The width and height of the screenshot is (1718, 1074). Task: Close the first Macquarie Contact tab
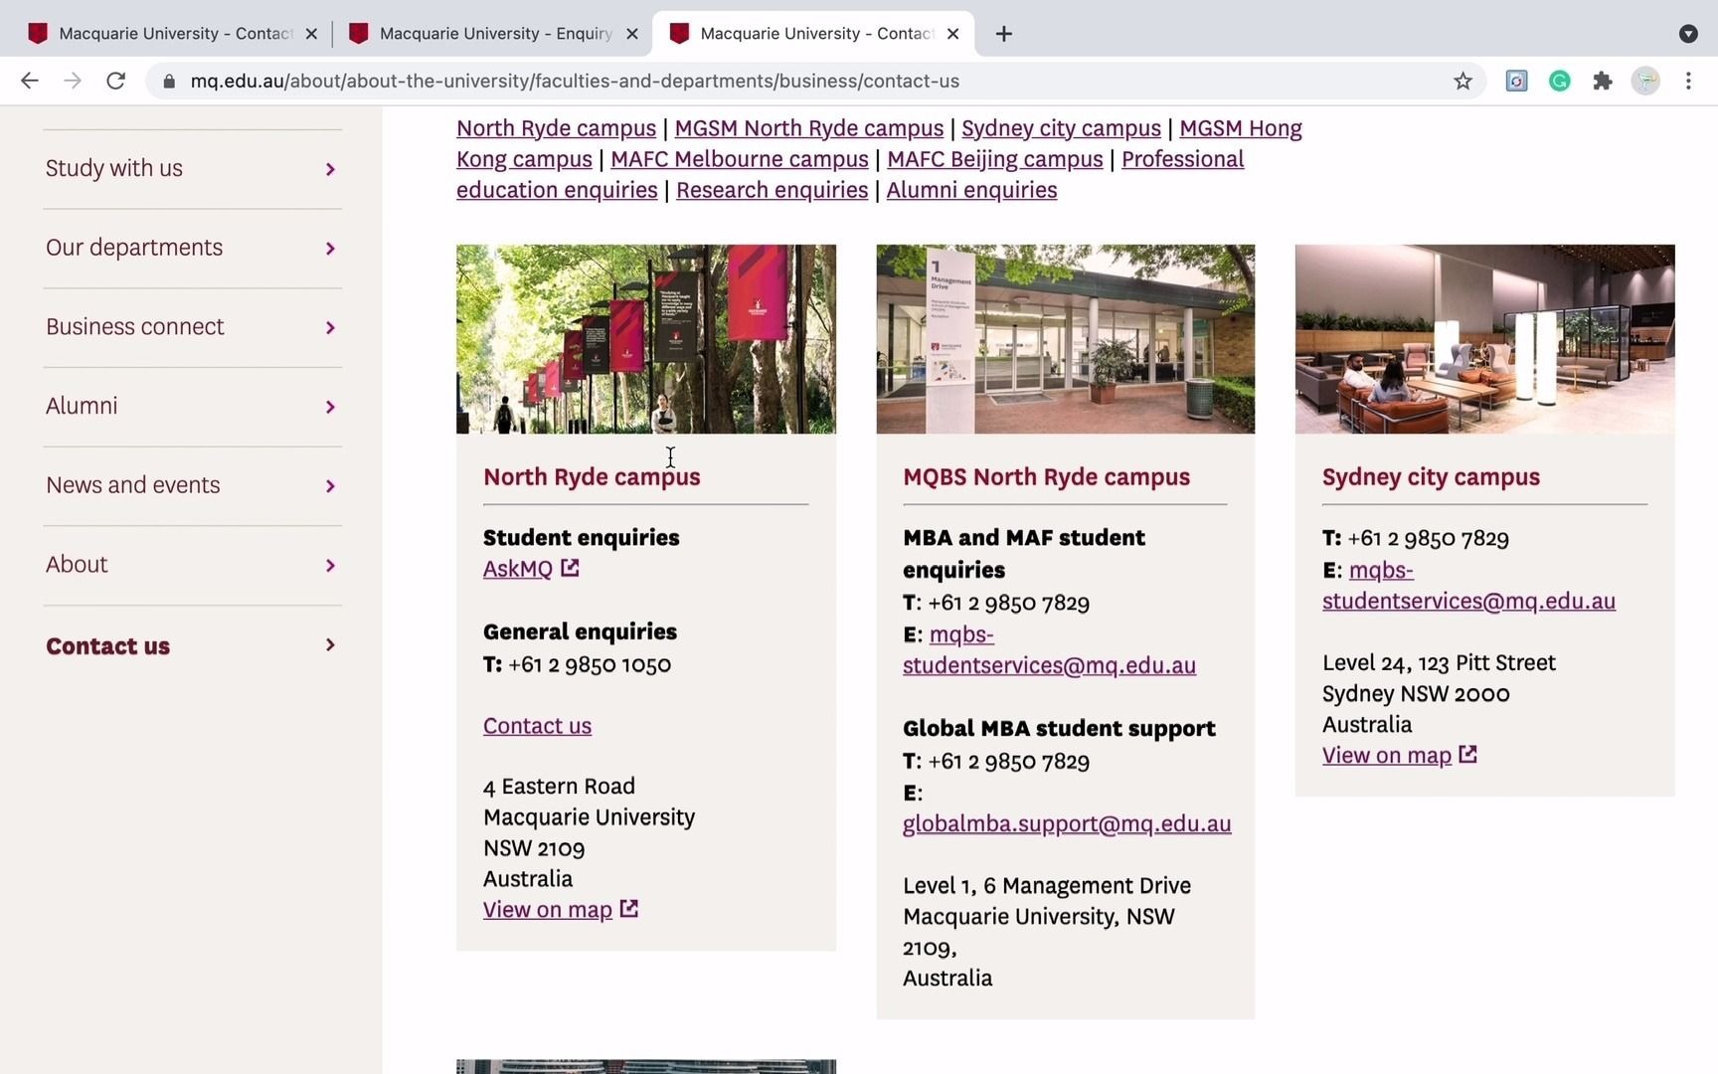(x=311, y=34)
